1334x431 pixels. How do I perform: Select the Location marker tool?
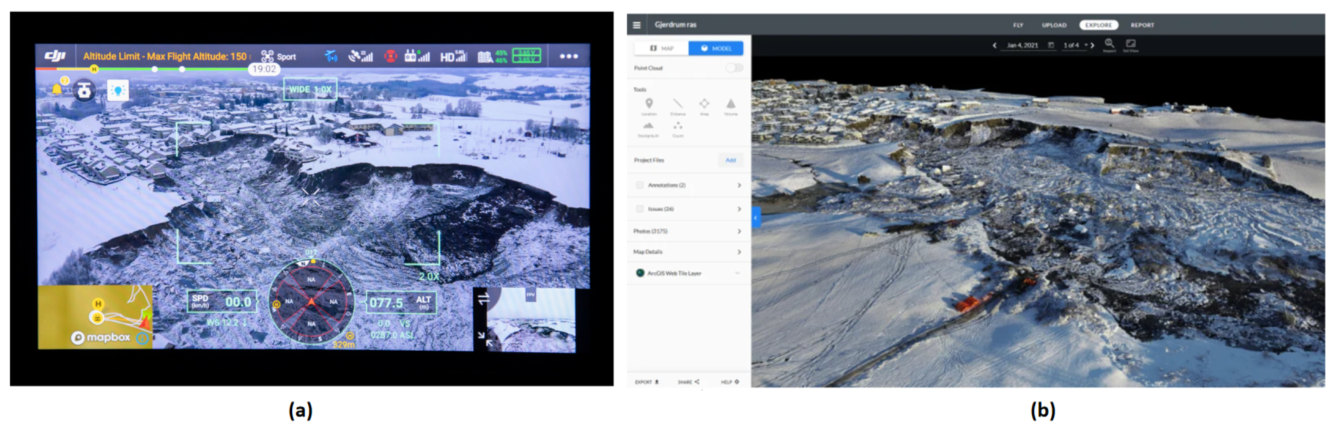coord(649,104)
